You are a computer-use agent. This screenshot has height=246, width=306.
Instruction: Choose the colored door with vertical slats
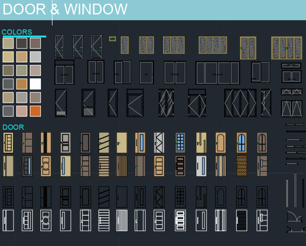[122, 166]
